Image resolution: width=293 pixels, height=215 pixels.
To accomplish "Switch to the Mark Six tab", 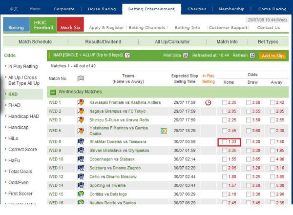I will click(70, 24).
